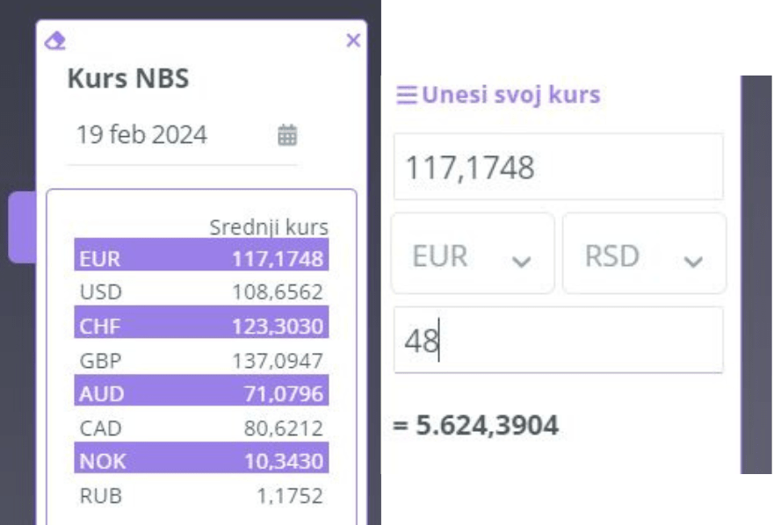Click the amount field containing 48
Image resolution: width=781 pixels, height=525 pixels.
(559, 340)
